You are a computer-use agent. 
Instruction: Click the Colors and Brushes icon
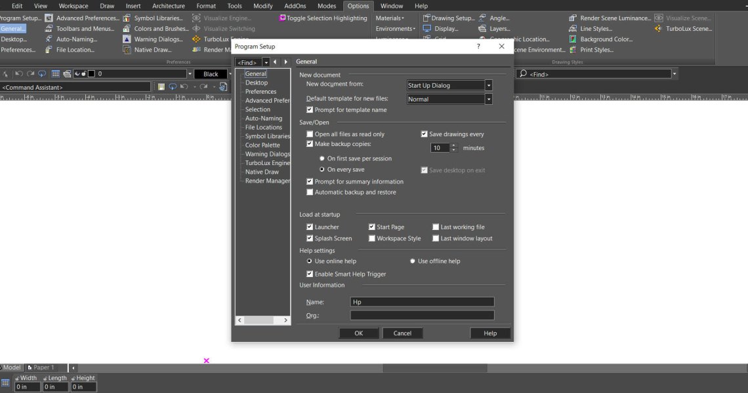(x=127, y=29)
